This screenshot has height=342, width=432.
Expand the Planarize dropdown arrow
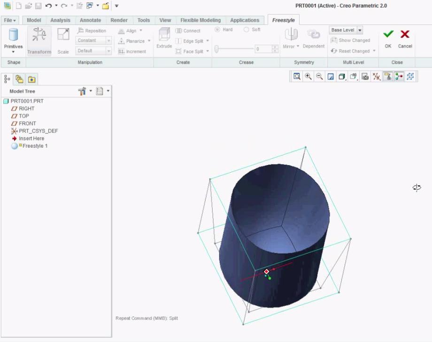point(149,41)
